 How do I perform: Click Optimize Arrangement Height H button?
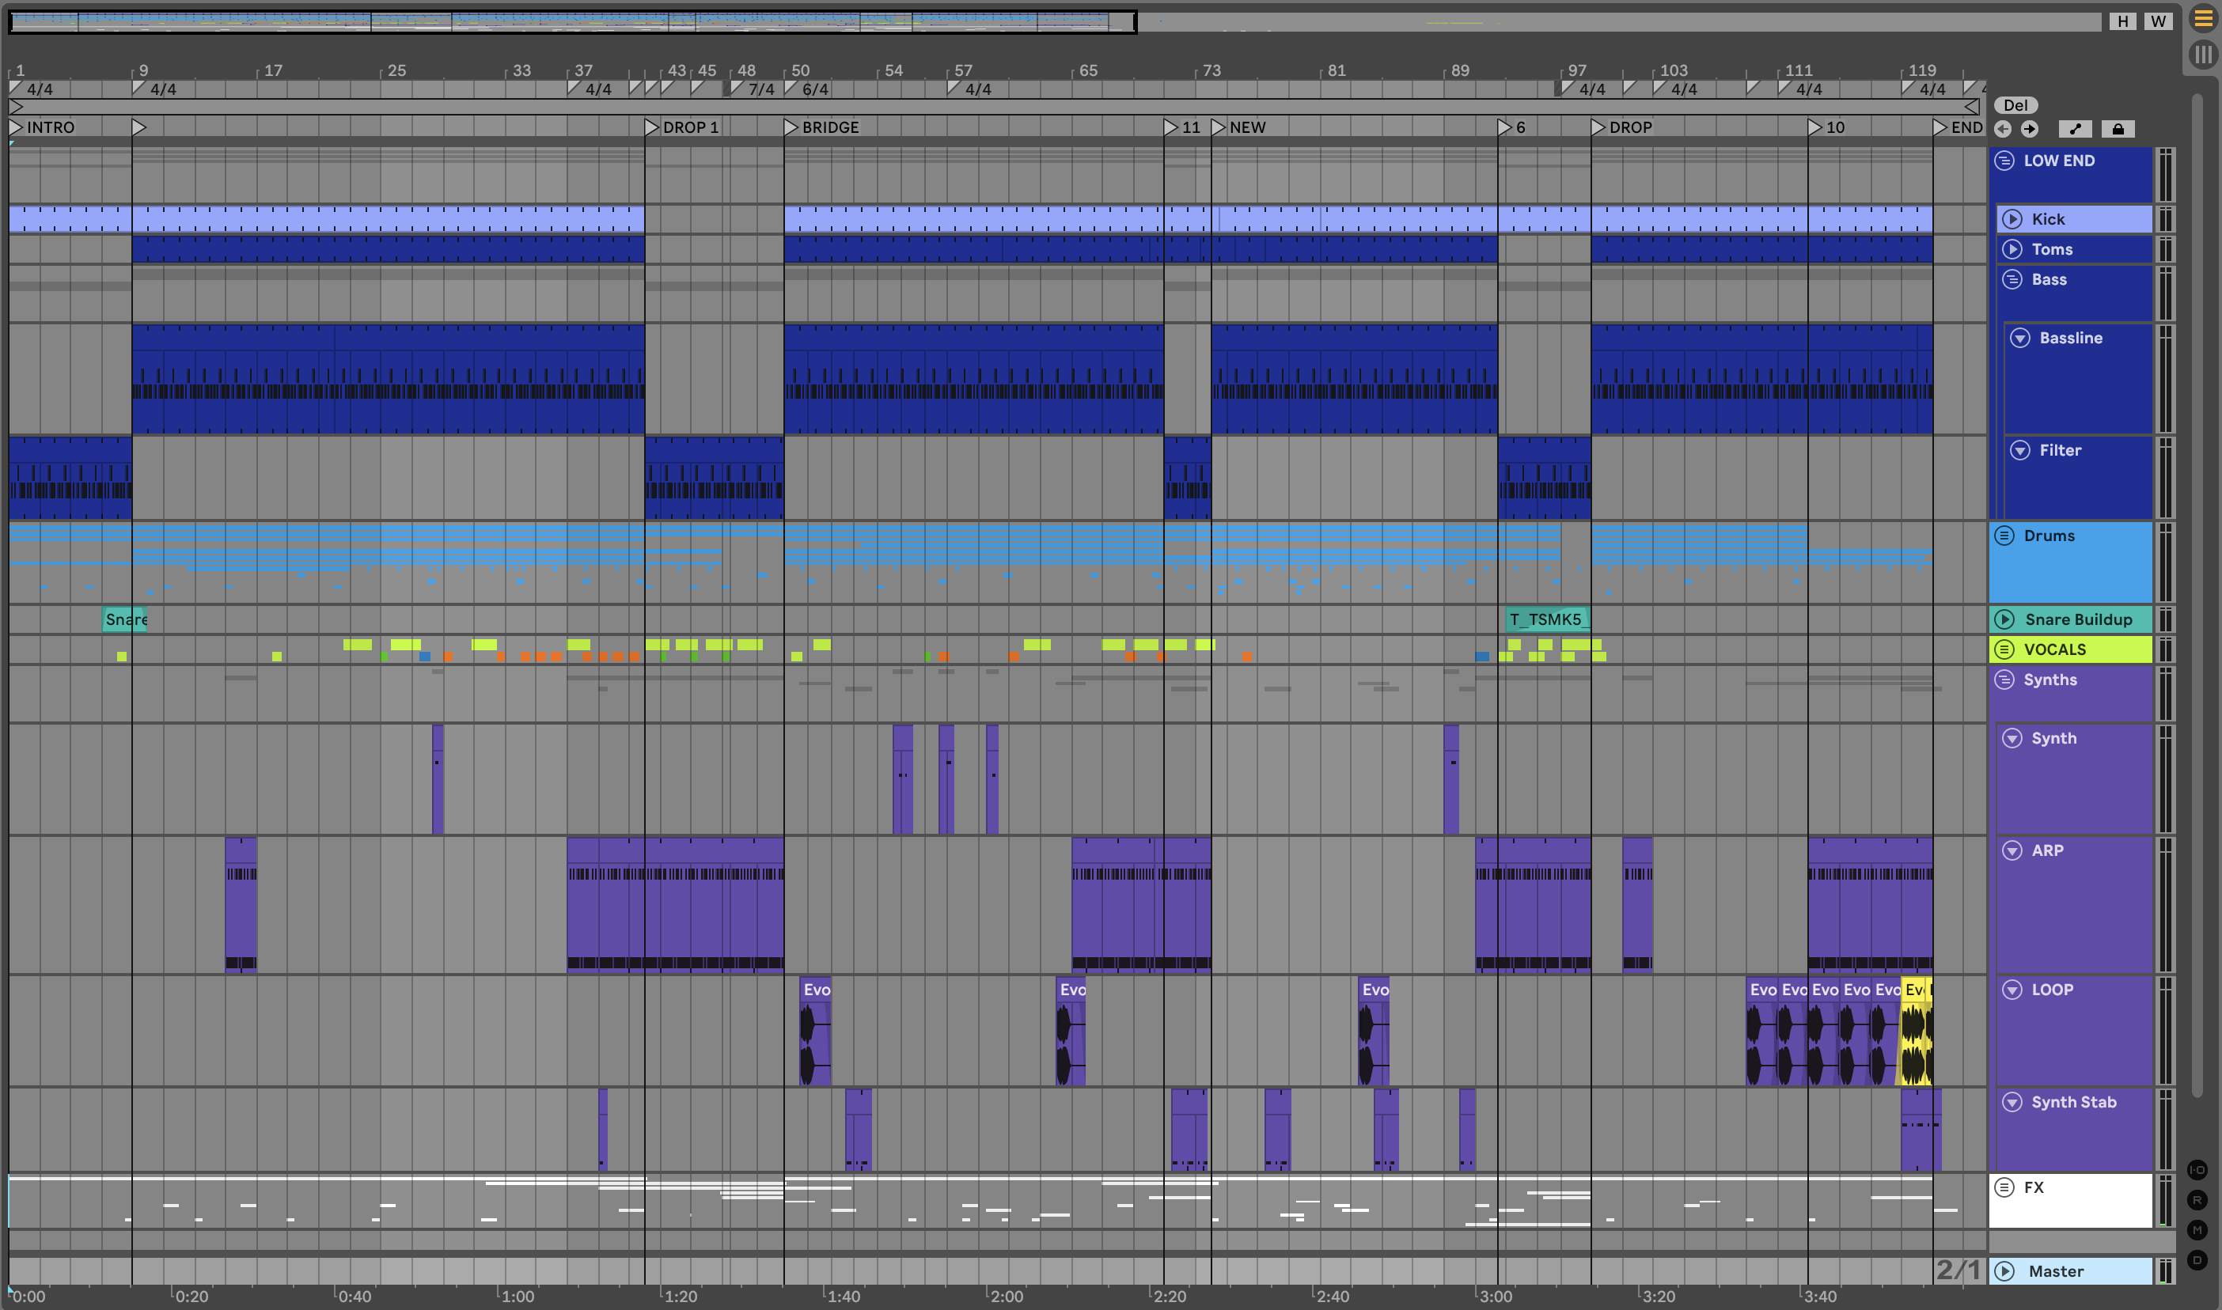tap(2122, 21)
